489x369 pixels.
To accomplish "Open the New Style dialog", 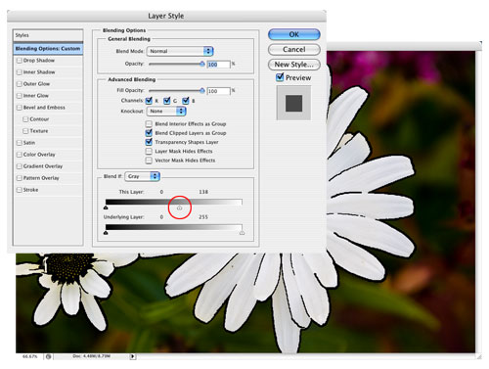I will click(293, 65).
